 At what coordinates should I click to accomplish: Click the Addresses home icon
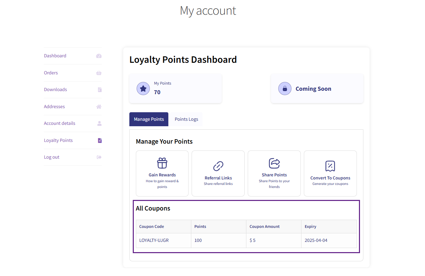pos(99,107)
